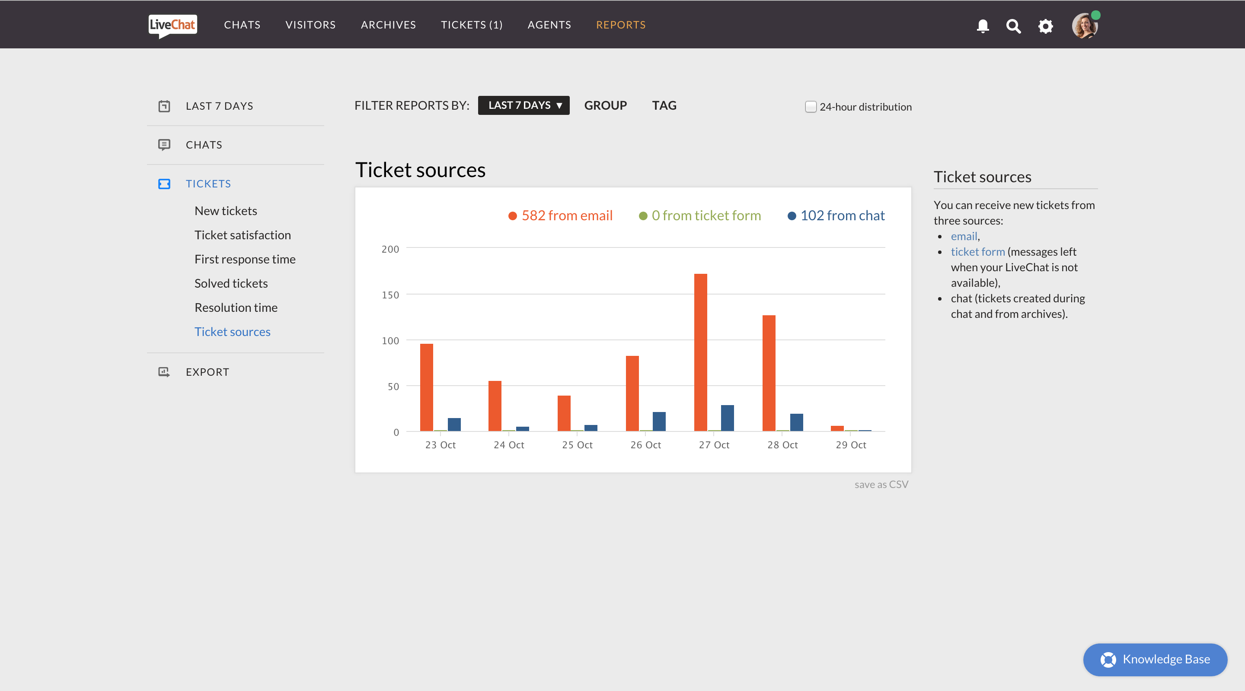
Task: Click the Chats speech bubble sidebar icon
Action: click(164, 144)
